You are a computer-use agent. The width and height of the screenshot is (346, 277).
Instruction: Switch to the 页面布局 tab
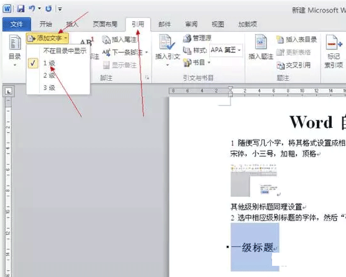(x=105, y=24)
